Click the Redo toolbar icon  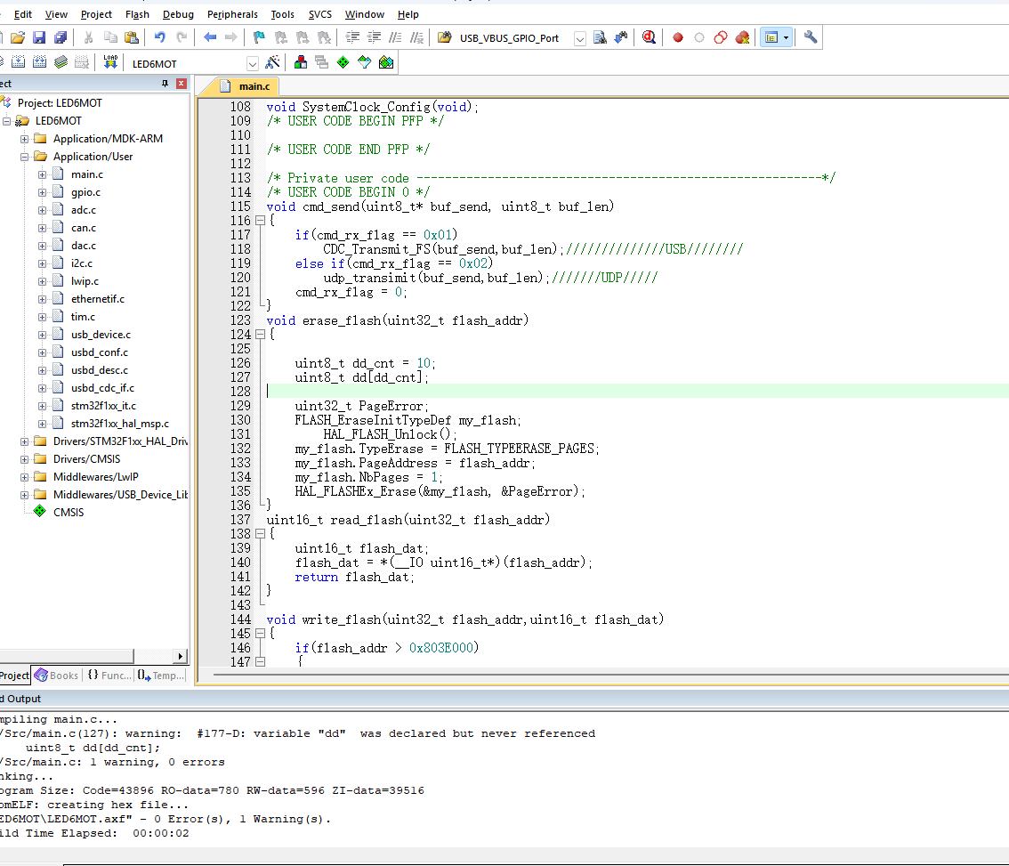click(x=182, y=38)
